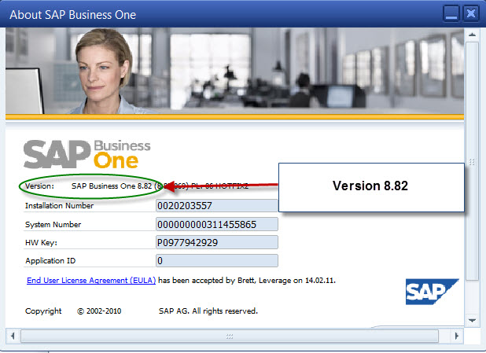Click the SAP Business One logo
This screenshot has width=486, height=353.
point(87,154)
